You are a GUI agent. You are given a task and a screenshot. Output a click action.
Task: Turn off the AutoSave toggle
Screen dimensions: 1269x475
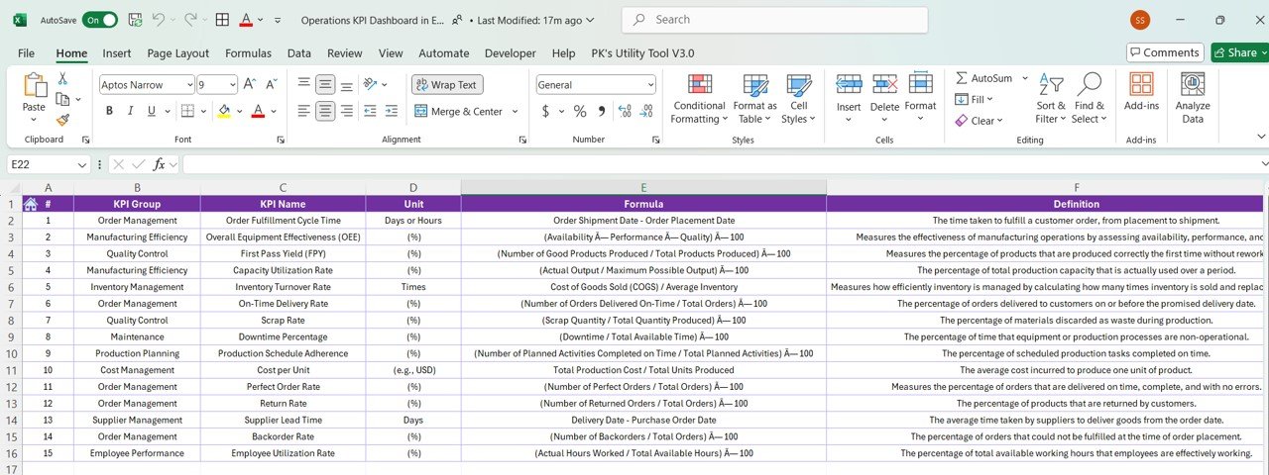[100, 20]
